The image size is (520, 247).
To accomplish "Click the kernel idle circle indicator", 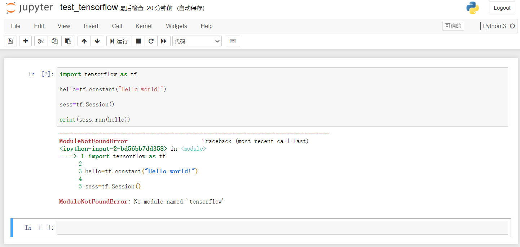I will [x=512, y=26].
